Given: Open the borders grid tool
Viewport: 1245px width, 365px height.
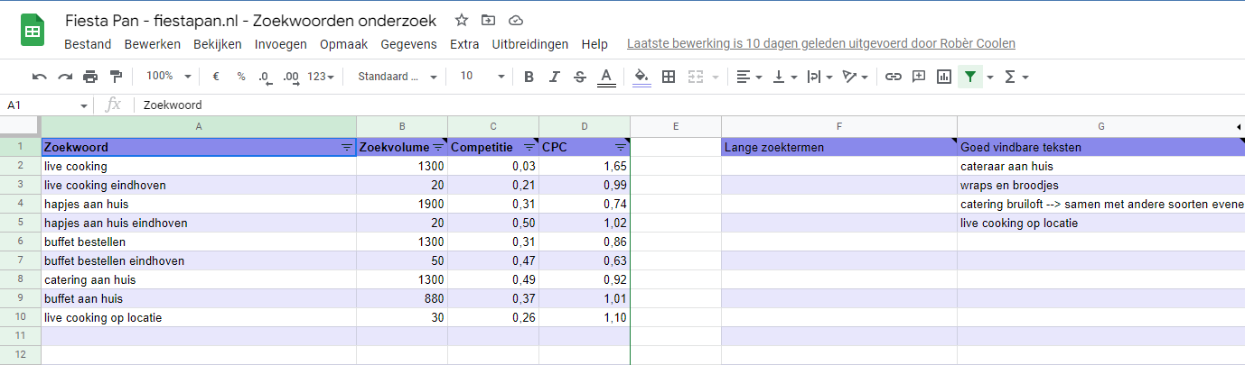Looking at the screenshot, I should click(x=669, y=77).
